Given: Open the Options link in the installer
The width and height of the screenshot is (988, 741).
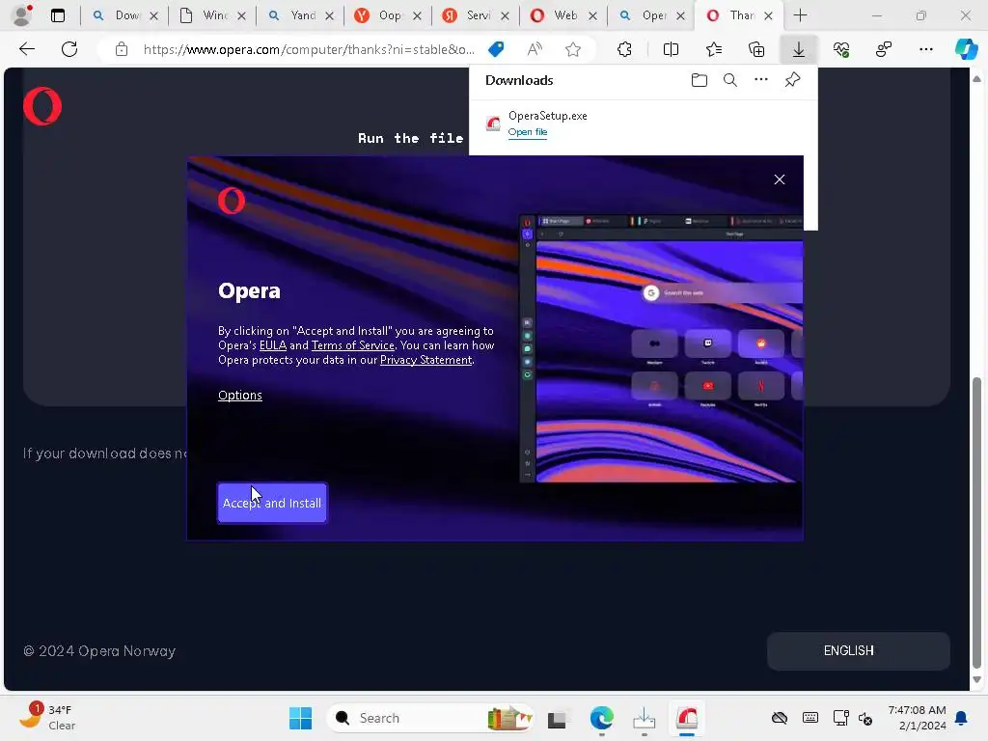Looking at the screenshot, I should (x=240, y=395).
